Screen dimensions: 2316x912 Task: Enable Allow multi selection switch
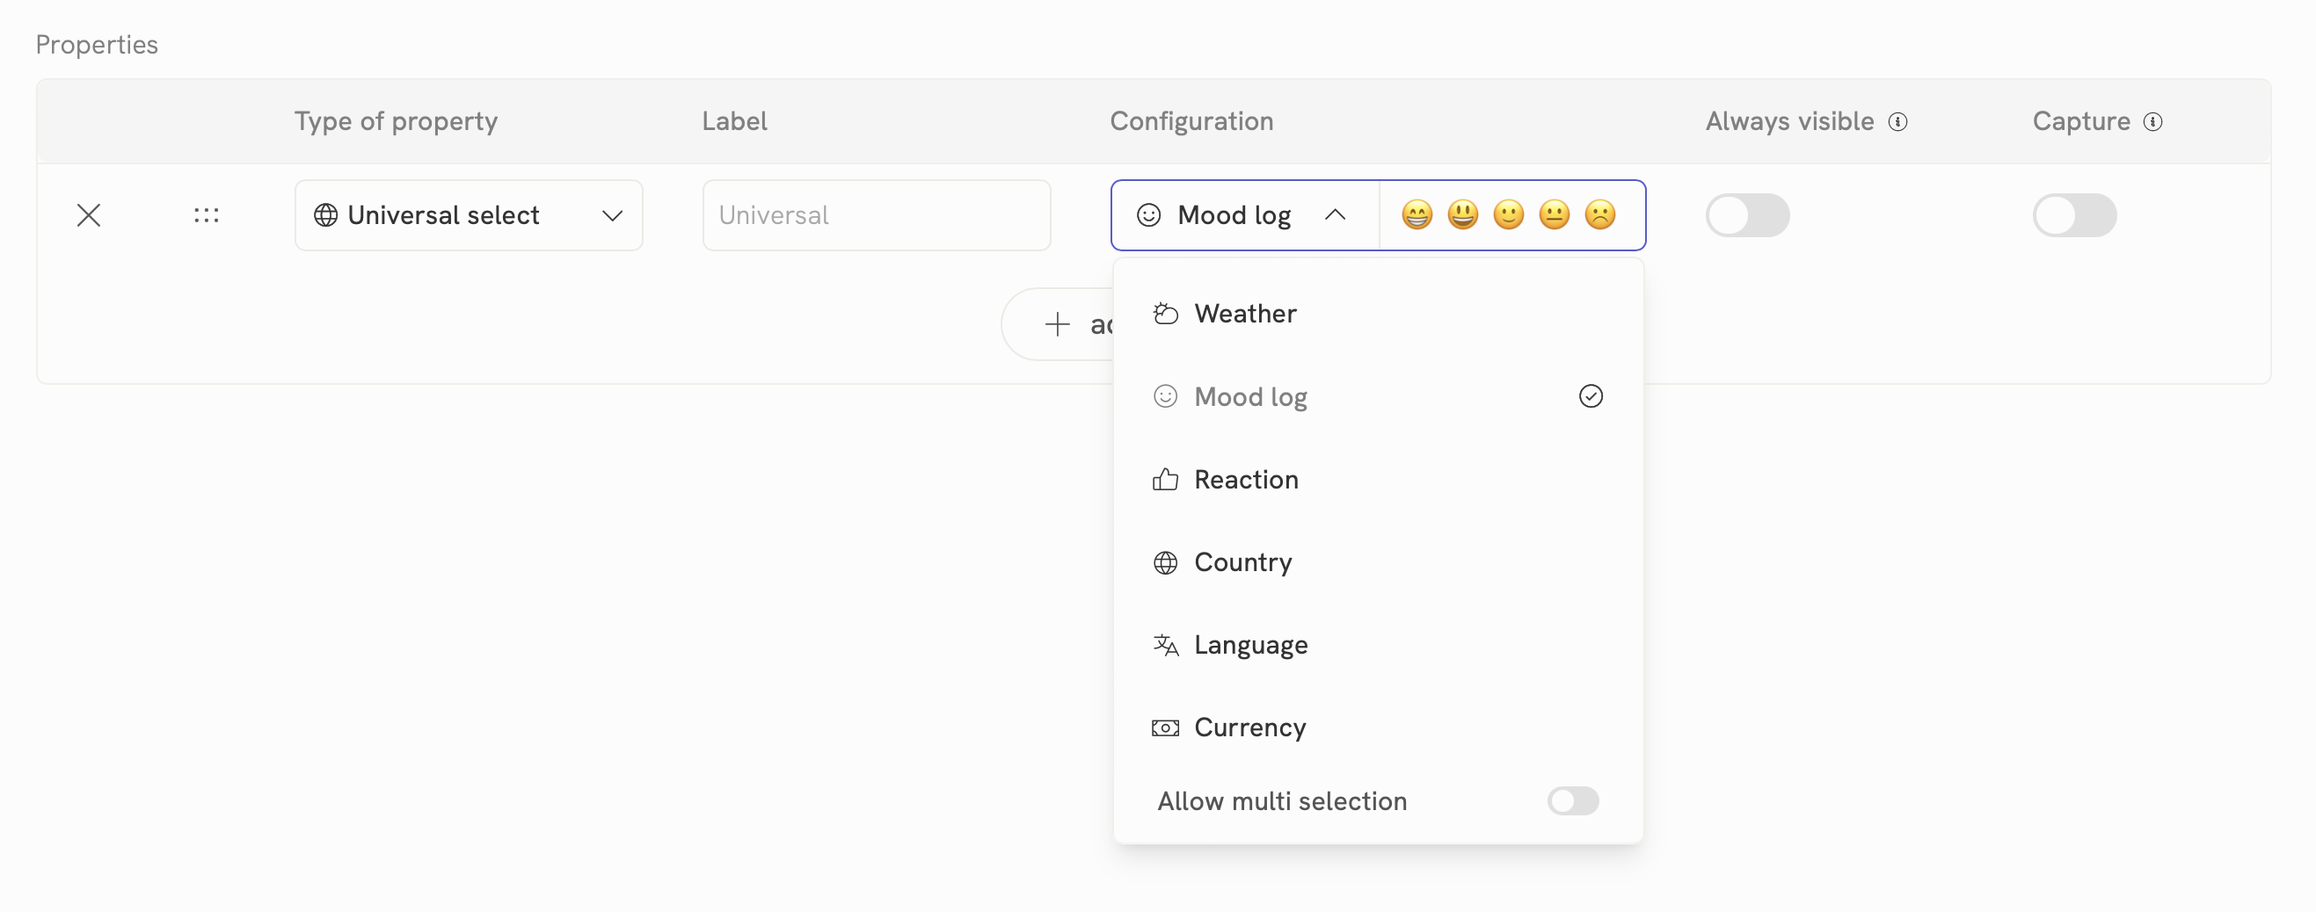click(1571, 800)
